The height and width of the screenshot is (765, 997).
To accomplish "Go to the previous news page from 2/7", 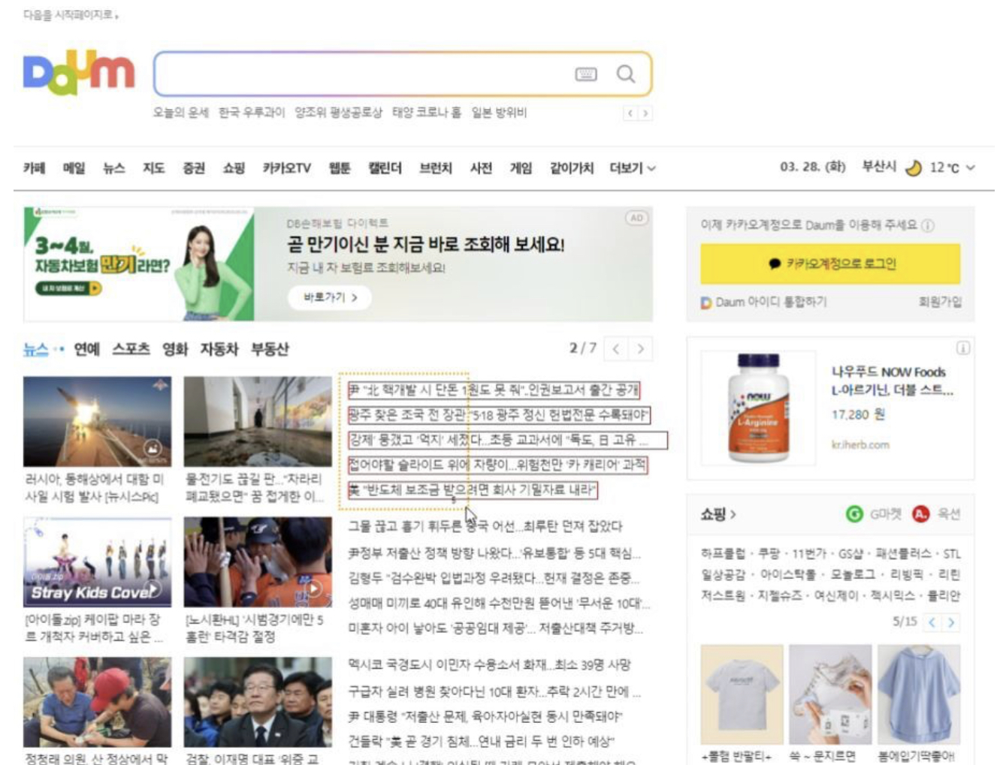I will (616, 349).
